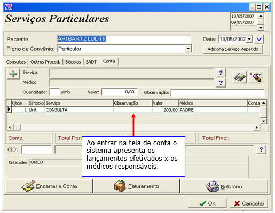Click the Qtde column header
275x213 pixels.
pyautogui.click(x=20, y=103)
